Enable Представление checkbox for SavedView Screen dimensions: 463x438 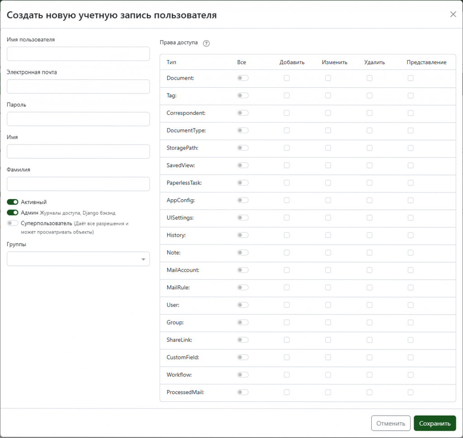pyautogui.click(x=411, y=165)
